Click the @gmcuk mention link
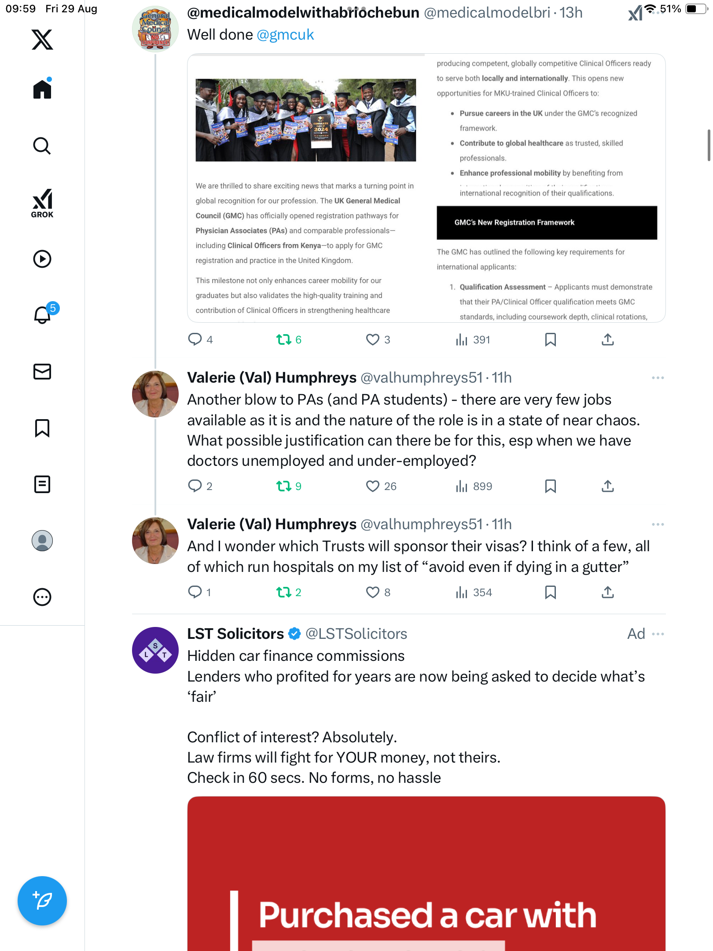 click(x=285, y=35)
